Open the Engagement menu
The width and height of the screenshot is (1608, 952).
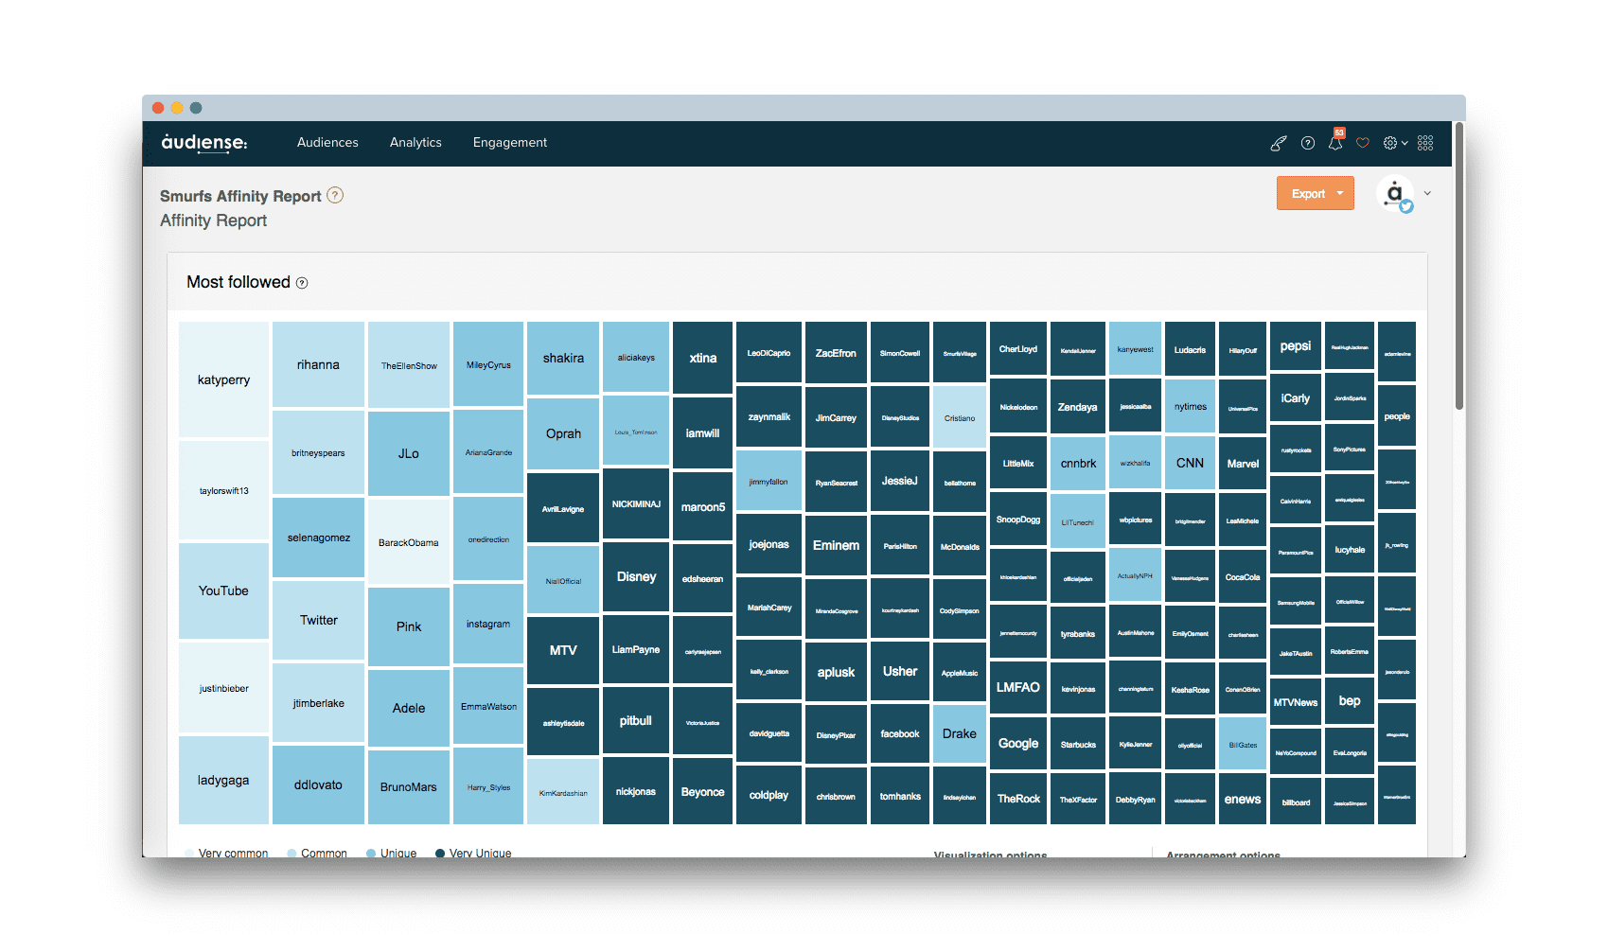click(510, 143)
